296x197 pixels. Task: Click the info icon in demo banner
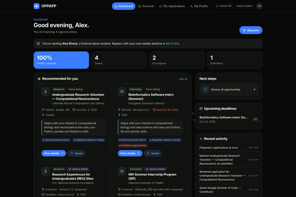coord(38,44)
